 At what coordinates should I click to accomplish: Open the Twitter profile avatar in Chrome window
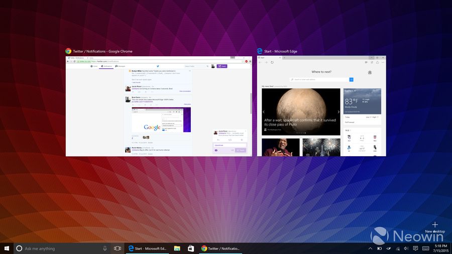pyautogui.click(x=213, y=66)
